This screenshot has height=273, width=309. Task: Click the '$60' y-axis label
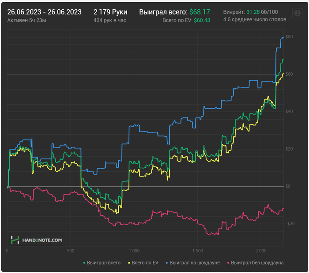(x=289, y=74)
